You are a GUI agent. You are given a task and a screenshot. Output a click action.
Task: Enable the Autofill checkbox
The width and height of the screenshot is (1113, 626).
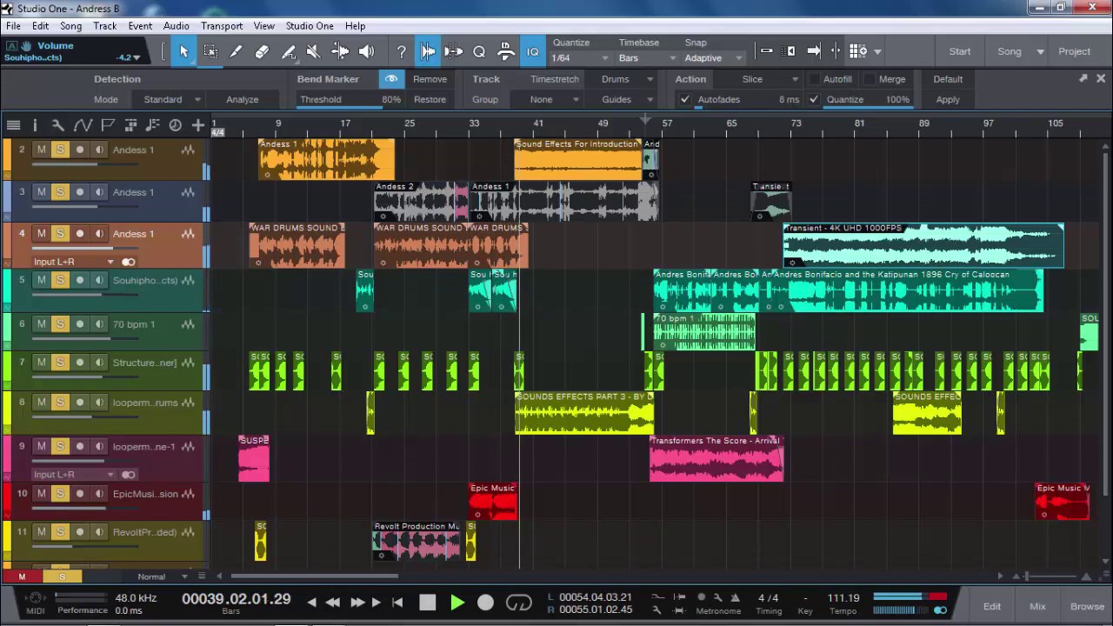click(813, 79)
